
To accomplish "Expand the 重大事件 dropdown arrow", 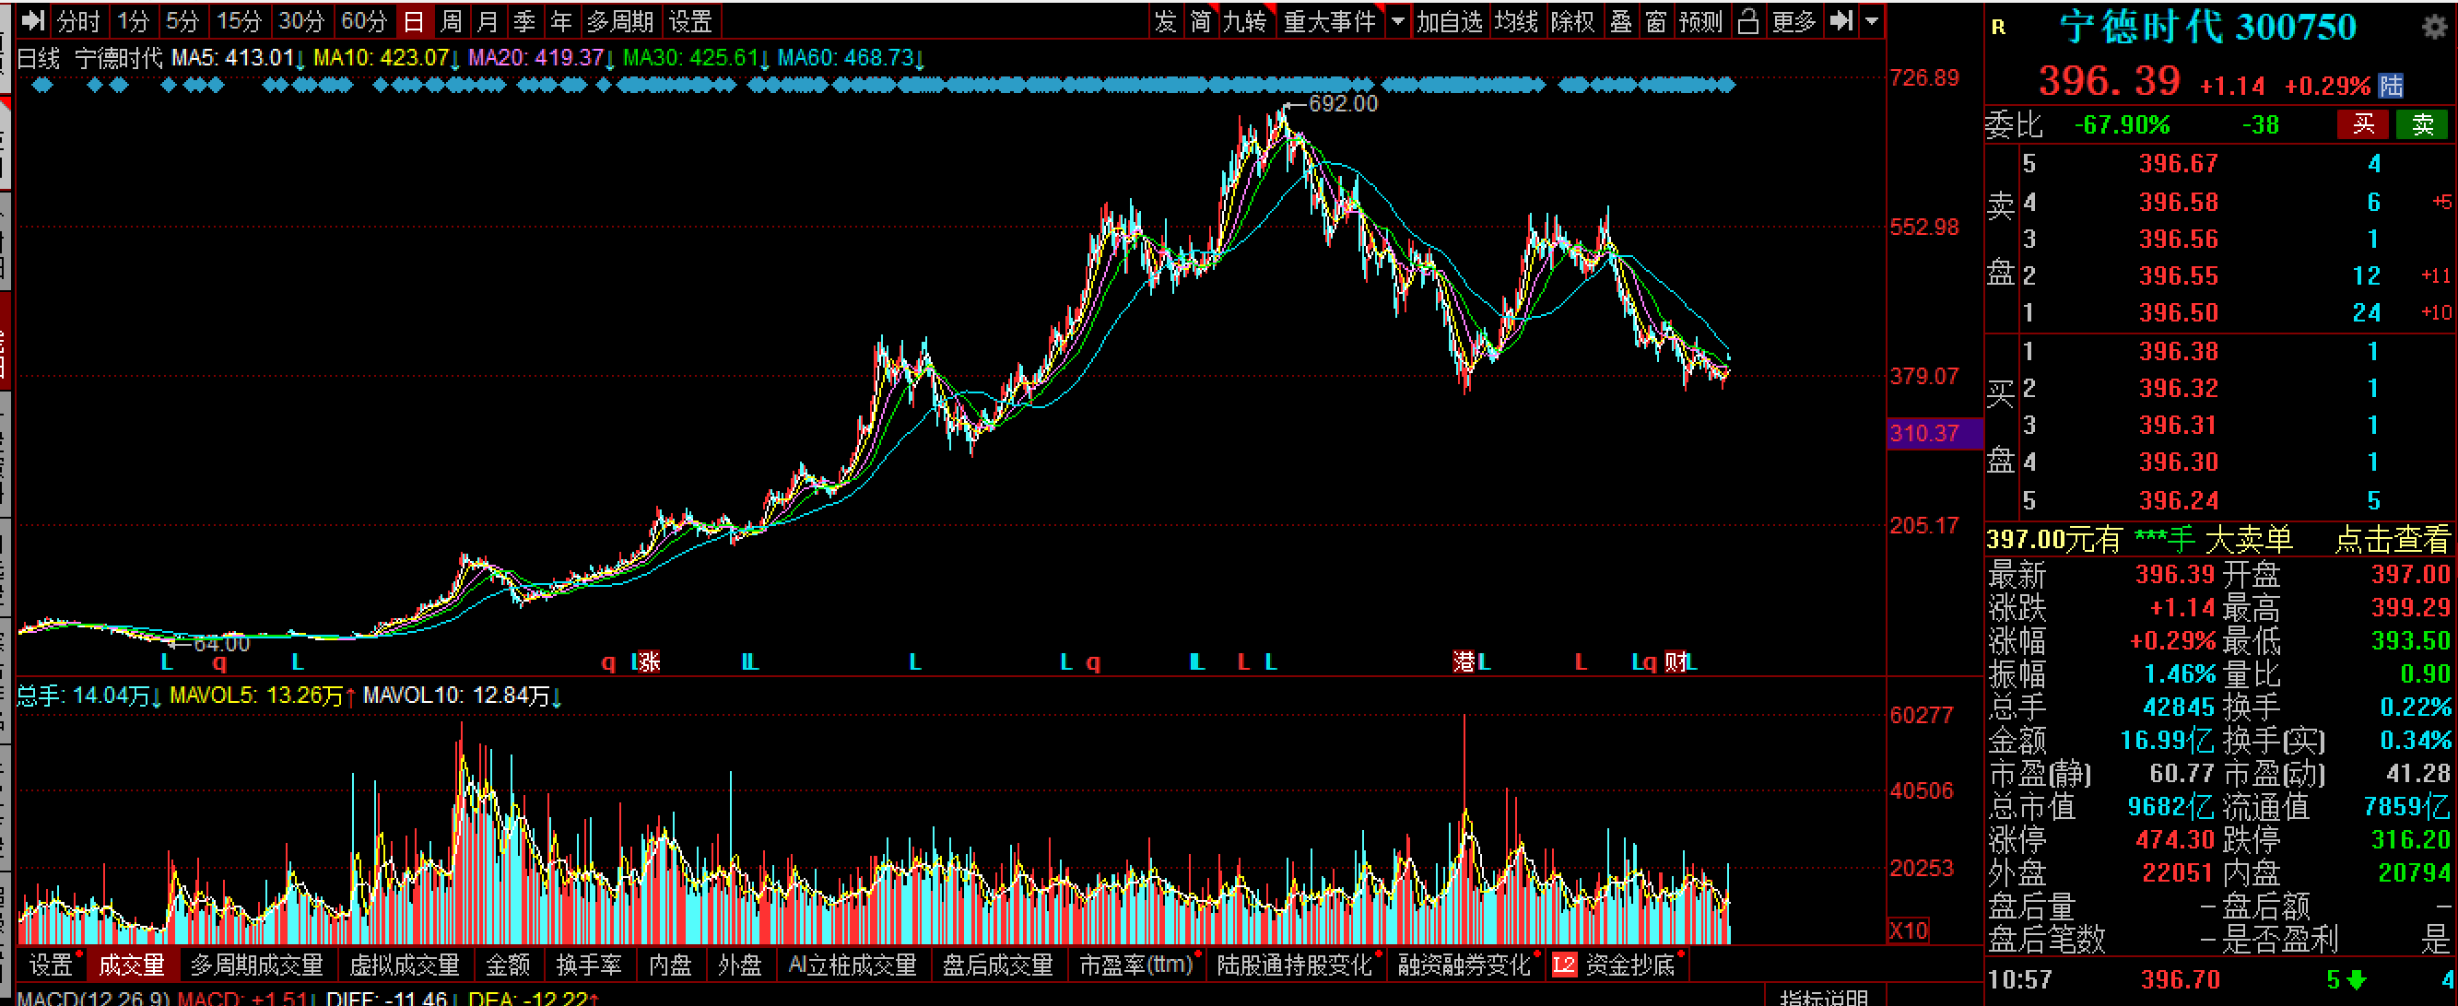I will point(1398,21).
